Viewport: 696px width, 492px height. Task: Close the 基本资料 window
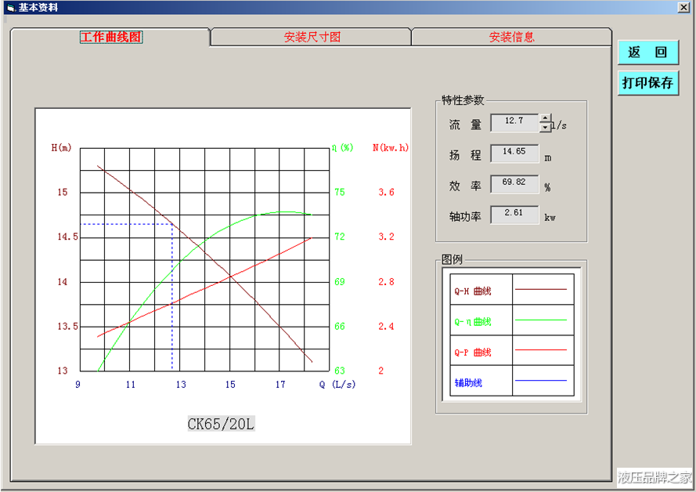[x=683, y=7]
